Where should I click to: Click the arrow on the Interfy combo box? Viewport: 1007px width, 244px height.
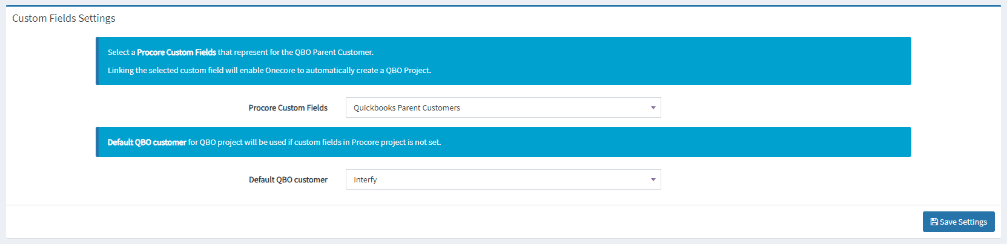point(653,179)
